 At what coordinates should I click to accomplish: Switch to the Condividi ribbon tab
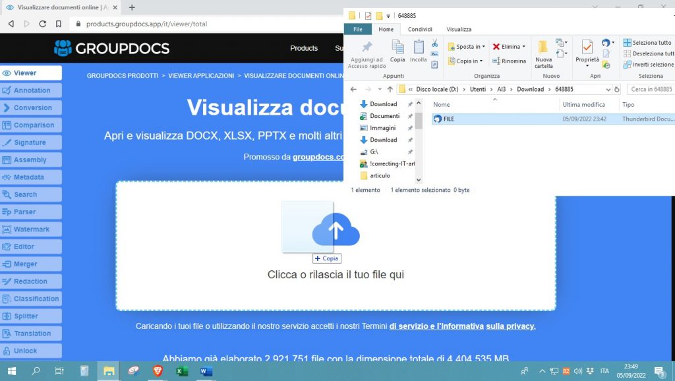(x=419, y=29)
